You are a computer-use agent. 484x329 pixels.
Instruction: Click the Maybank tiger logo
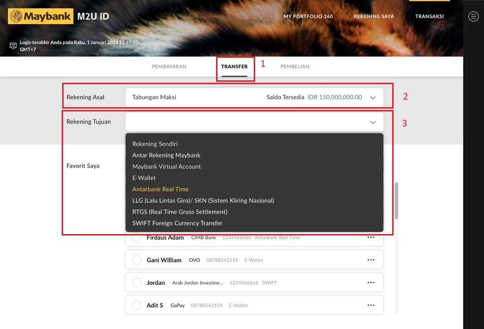16,17
